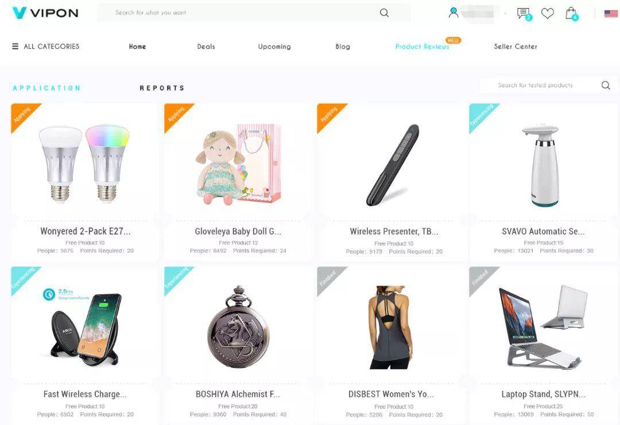Click the magnifier icon in main search bar
620x425 pixels.
pos(384,13)
